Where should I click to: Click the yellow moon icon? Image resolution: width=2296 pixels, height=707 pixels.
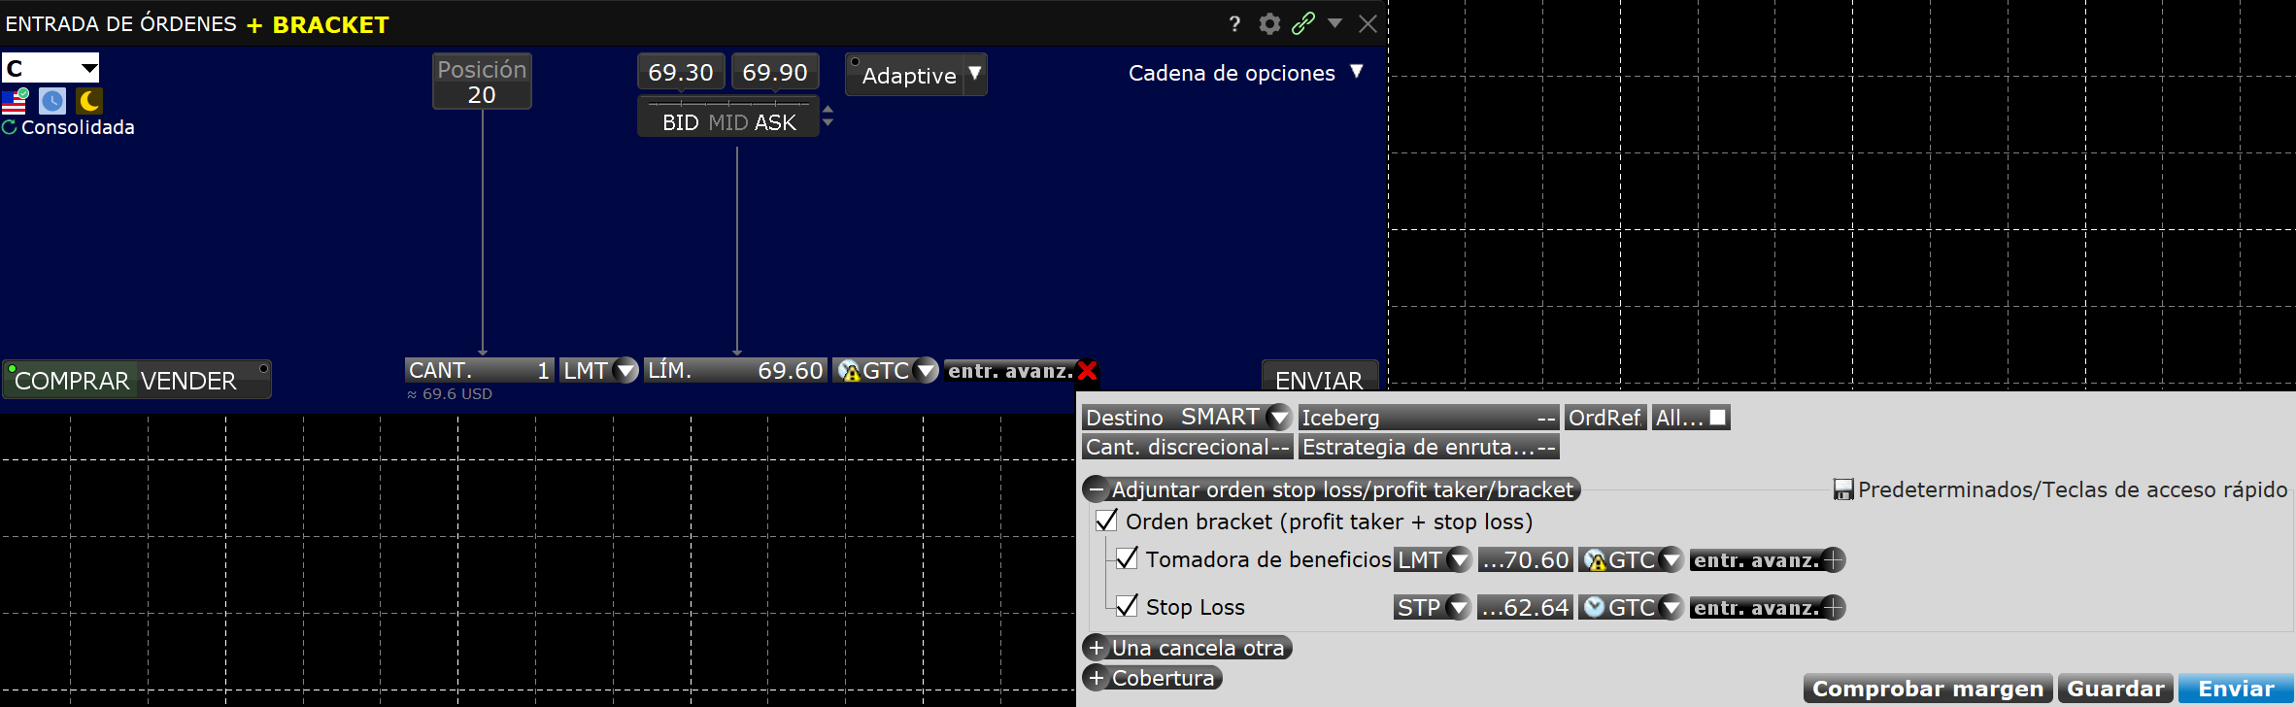[89, 101]
